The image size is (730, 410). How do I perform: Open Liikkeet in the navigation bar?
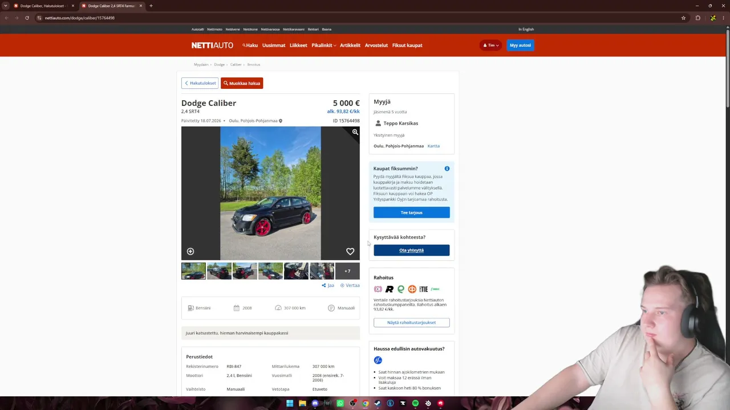tap(298, 46)
